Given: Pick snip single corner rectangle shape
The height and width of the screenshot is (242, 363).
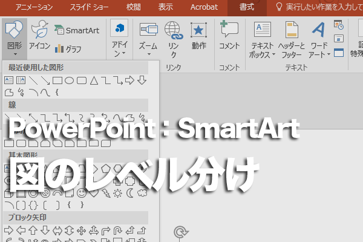Looking at the screenshot, I should [x=33, y=143].
